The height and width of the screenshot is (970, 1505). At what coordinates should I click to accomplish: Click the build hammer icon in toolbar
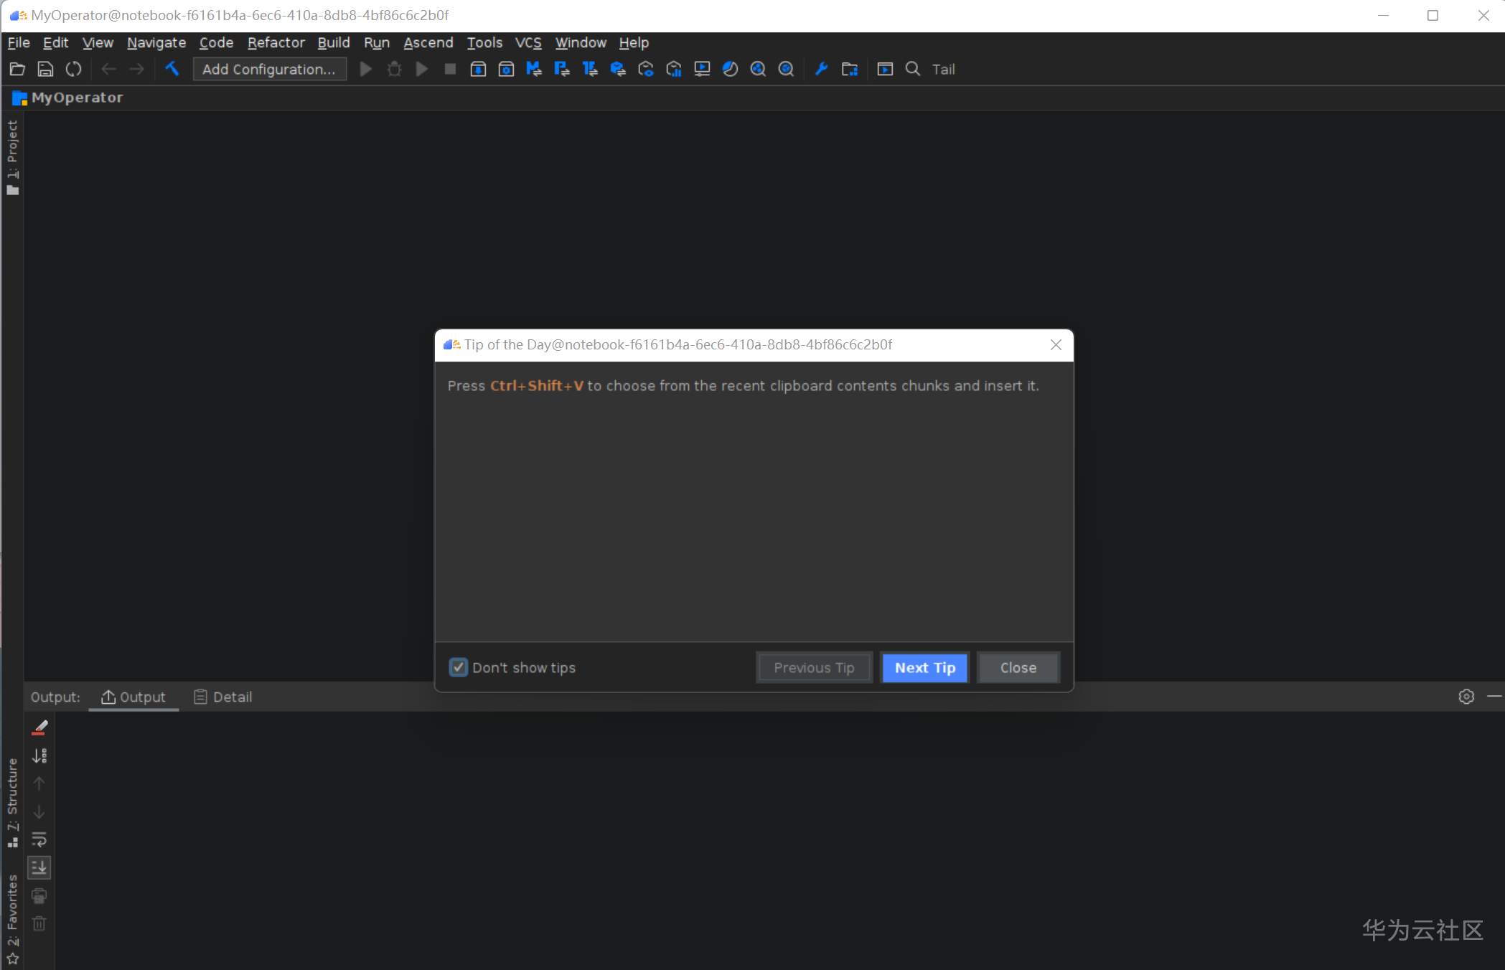pos(172,69)
